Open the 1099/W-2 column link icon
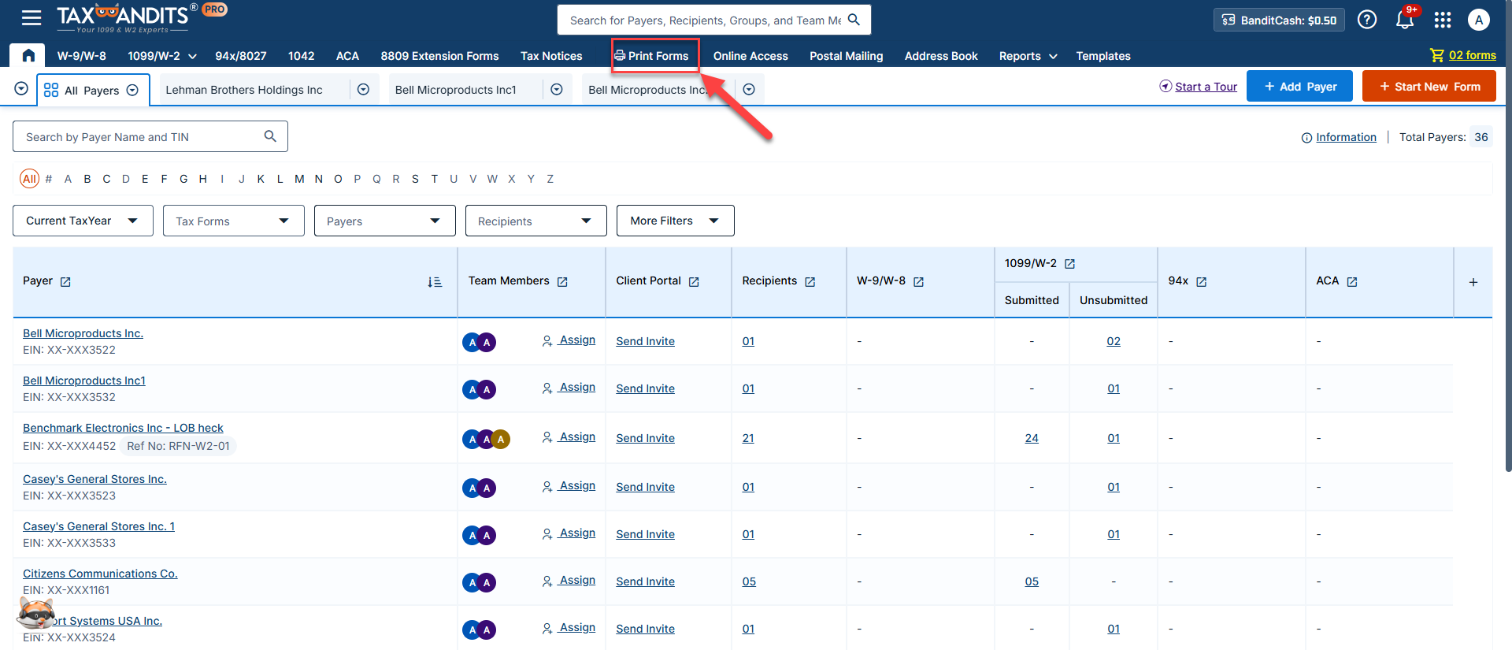The image size is (1512, 650). point(1069,264)
